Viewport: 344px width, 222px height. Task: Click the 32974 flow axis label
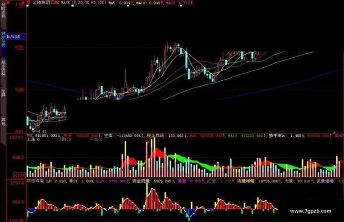coord(17,183)
